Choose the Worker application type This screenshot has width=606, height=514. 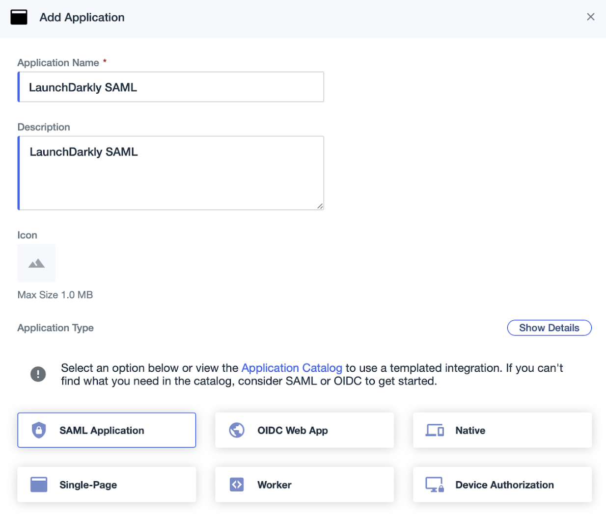(304, 484)
